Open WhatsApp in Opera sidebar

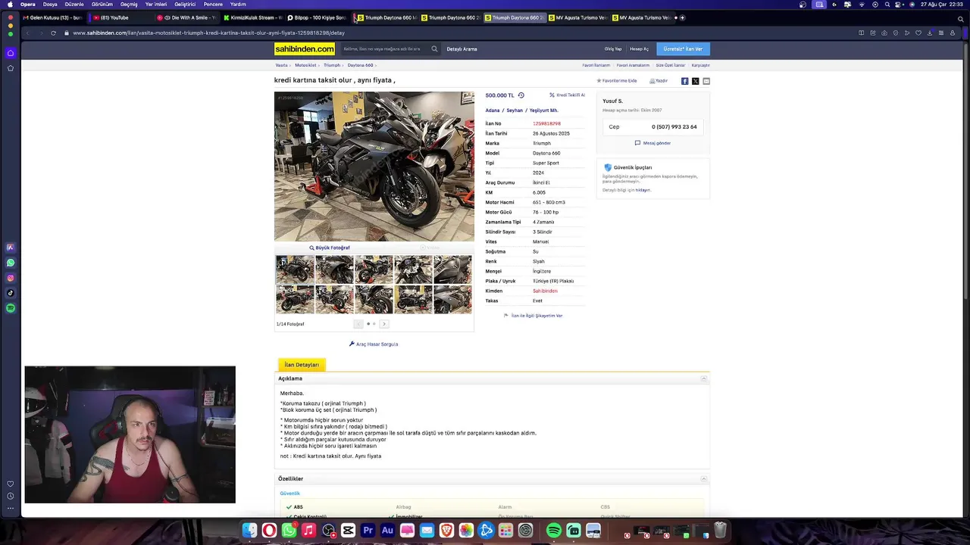(11, 263)
